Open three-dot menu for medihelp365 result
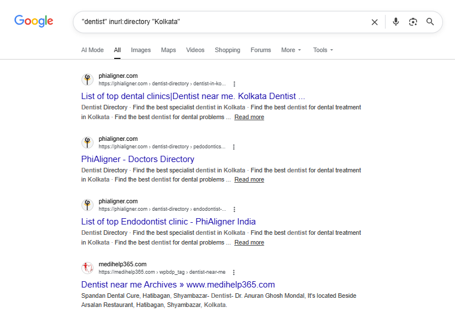 (234, 272)
